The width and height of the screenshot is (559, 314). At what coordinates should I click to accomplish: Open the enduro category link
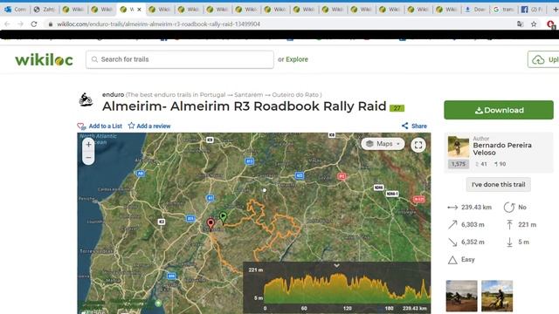(x=113, y=95)
